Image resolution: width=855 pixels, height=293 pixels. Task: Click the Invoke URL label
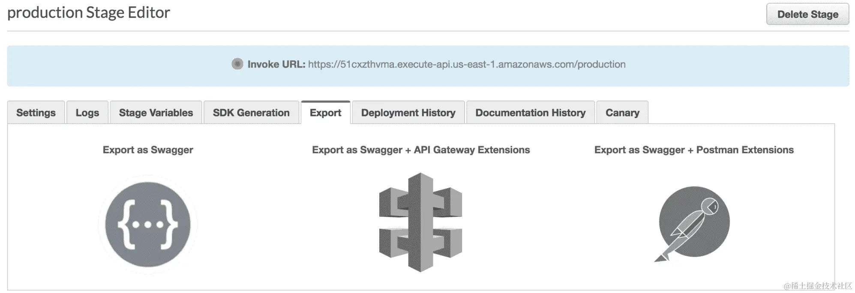[276, 64]
